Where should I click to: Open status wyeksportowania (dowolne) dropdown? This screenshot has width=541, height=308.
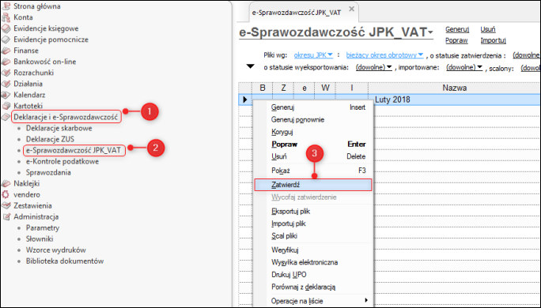(x=373, y=68)
